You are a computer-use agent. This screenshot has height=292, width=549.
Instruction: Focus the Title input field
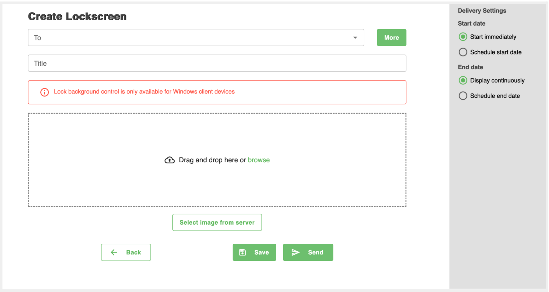click(217, 63)
